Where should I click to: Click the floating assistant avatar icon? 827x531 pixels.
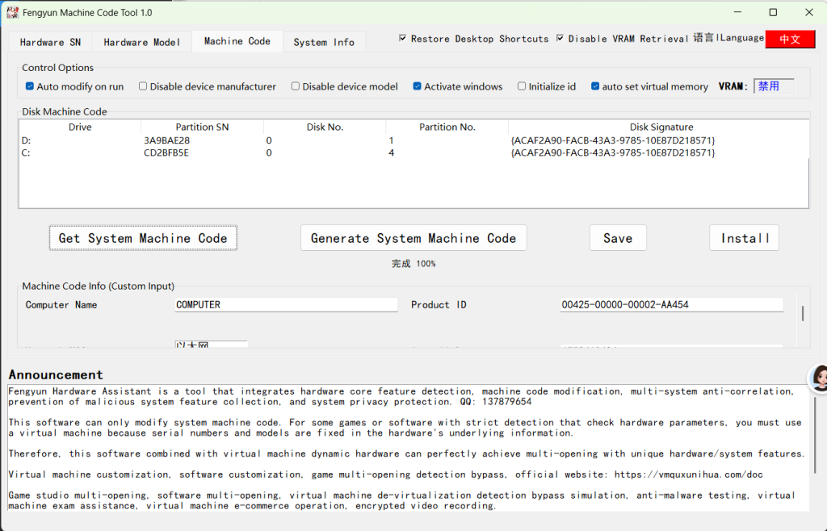coord(818,378)
